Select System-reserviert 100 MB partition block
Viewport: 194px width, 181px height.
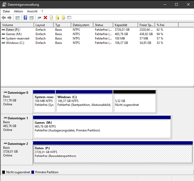(44, 101)
